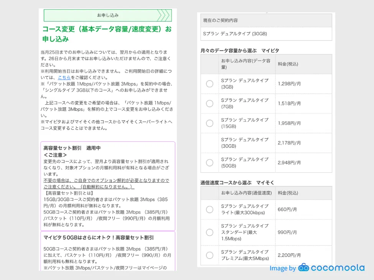The width and height of the screenshot is (374, 280).
Task: Select Sプラン デュアルタイプ (7GB) radio button
Action: point(210,103)
